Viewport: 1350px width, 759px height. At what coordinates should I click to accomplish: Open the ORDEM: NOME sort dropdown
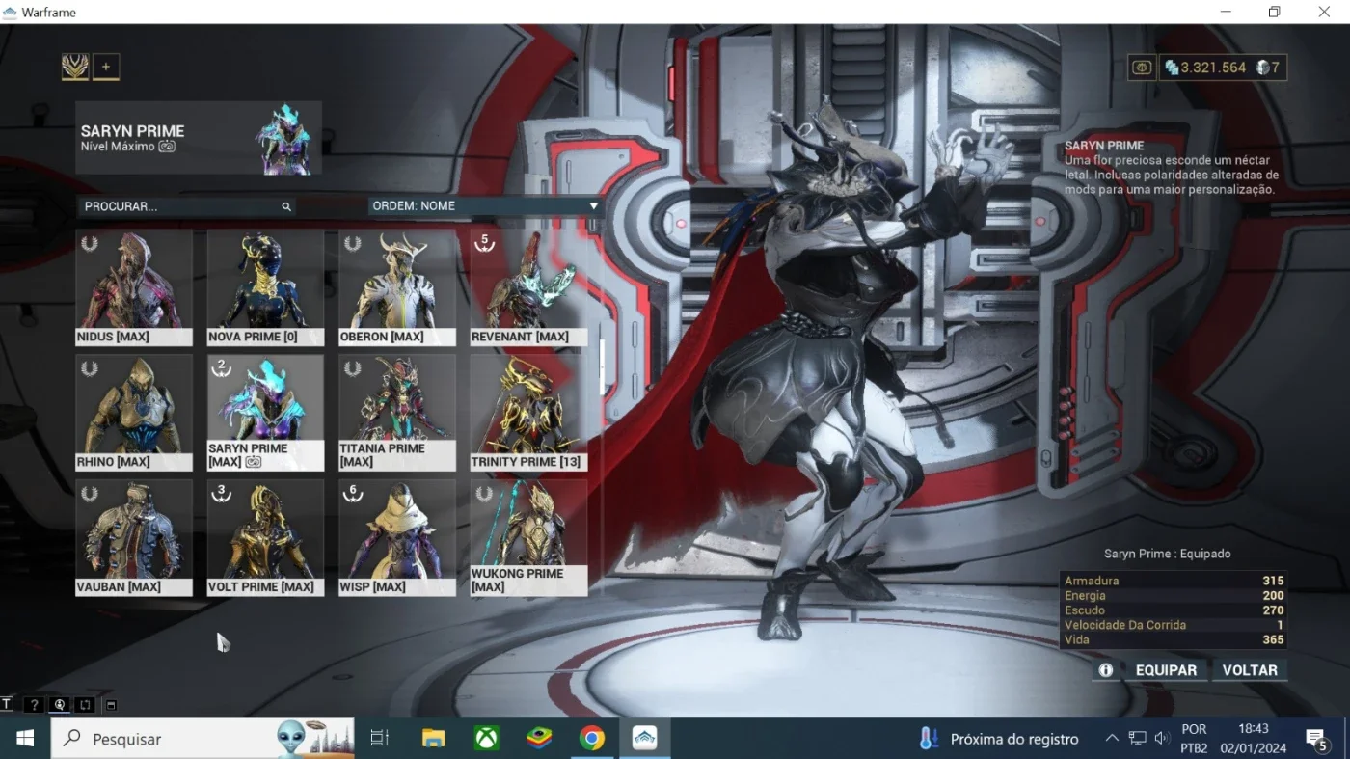(x=485, y=206)
